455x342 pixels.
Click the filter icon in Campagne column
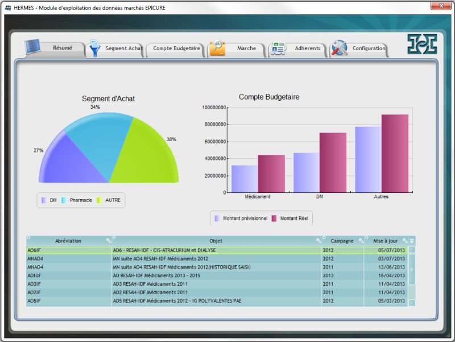(361, 241)
